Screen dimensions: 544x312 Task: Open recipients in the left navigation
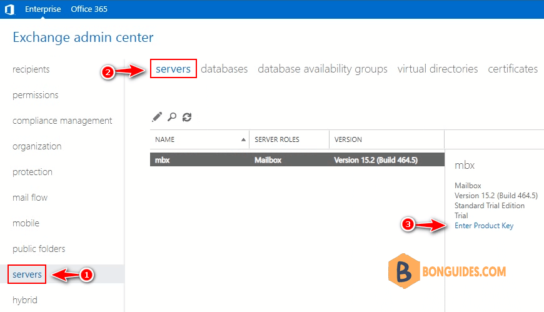(31, 69)
